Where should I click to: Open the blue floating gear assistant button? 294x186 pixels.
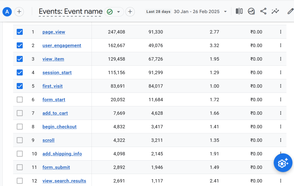pyautogui.click(x=283, y=163)
